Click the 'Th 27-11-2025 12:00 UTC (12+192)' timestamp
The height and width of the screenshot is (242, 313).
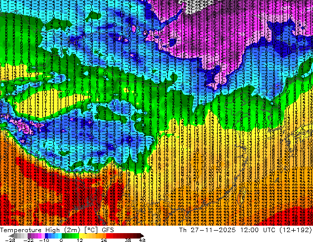245,230
